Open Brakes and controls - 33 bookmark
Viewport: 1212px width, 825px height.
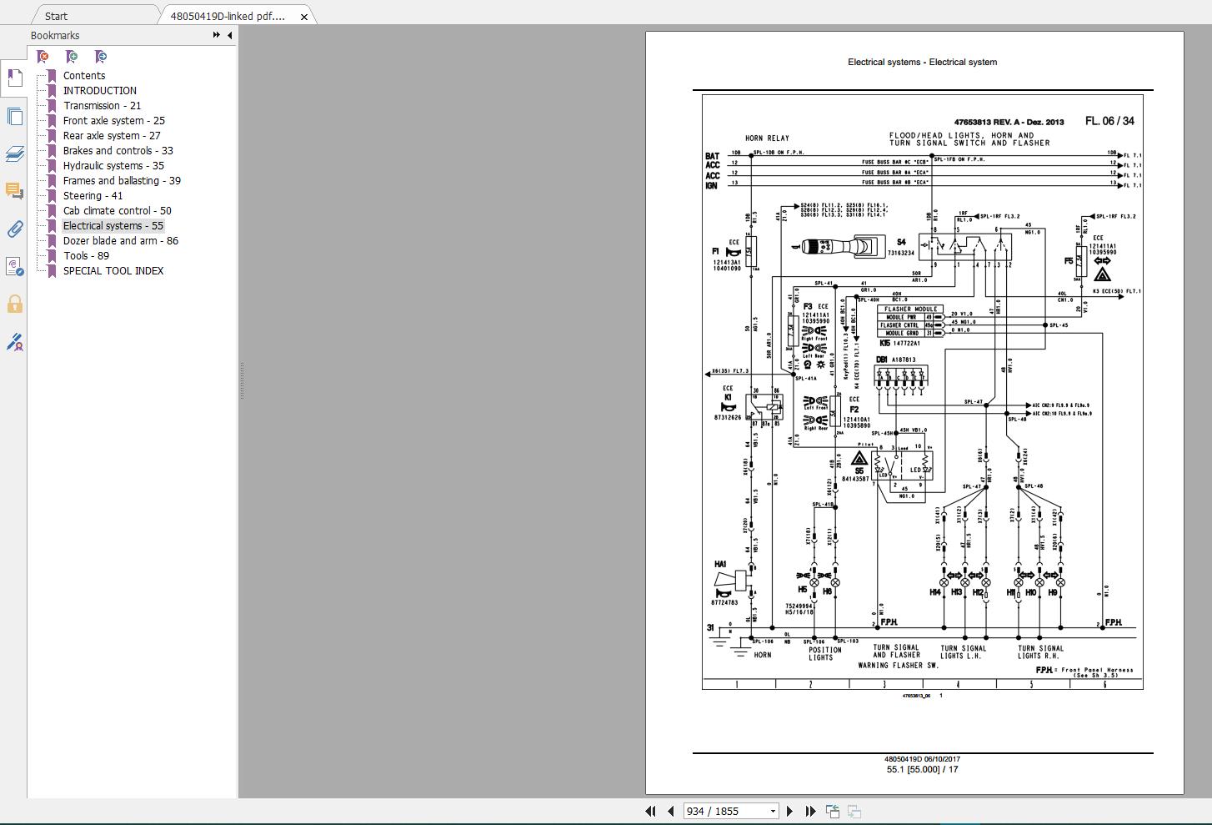click(118, 150)
